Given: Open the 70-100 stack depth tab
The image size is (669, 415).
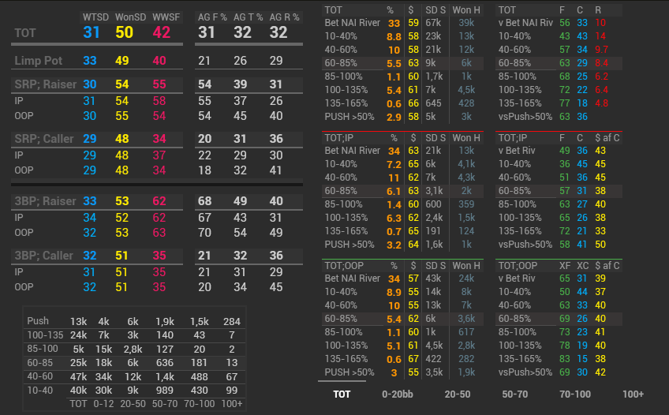Looking at the screenshot, I should pos(574,394).
